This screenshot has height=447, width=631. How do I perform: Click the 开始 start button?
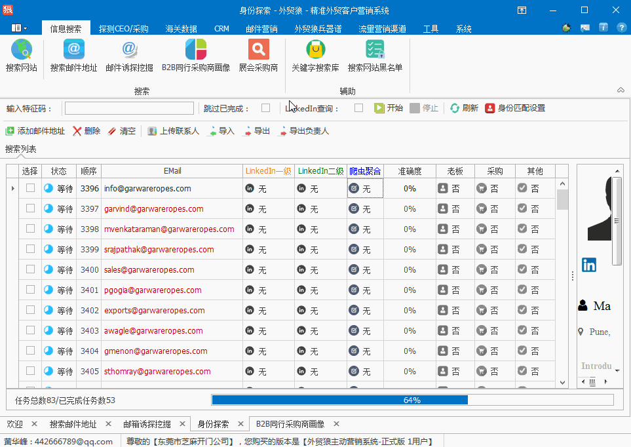point(389,108)
